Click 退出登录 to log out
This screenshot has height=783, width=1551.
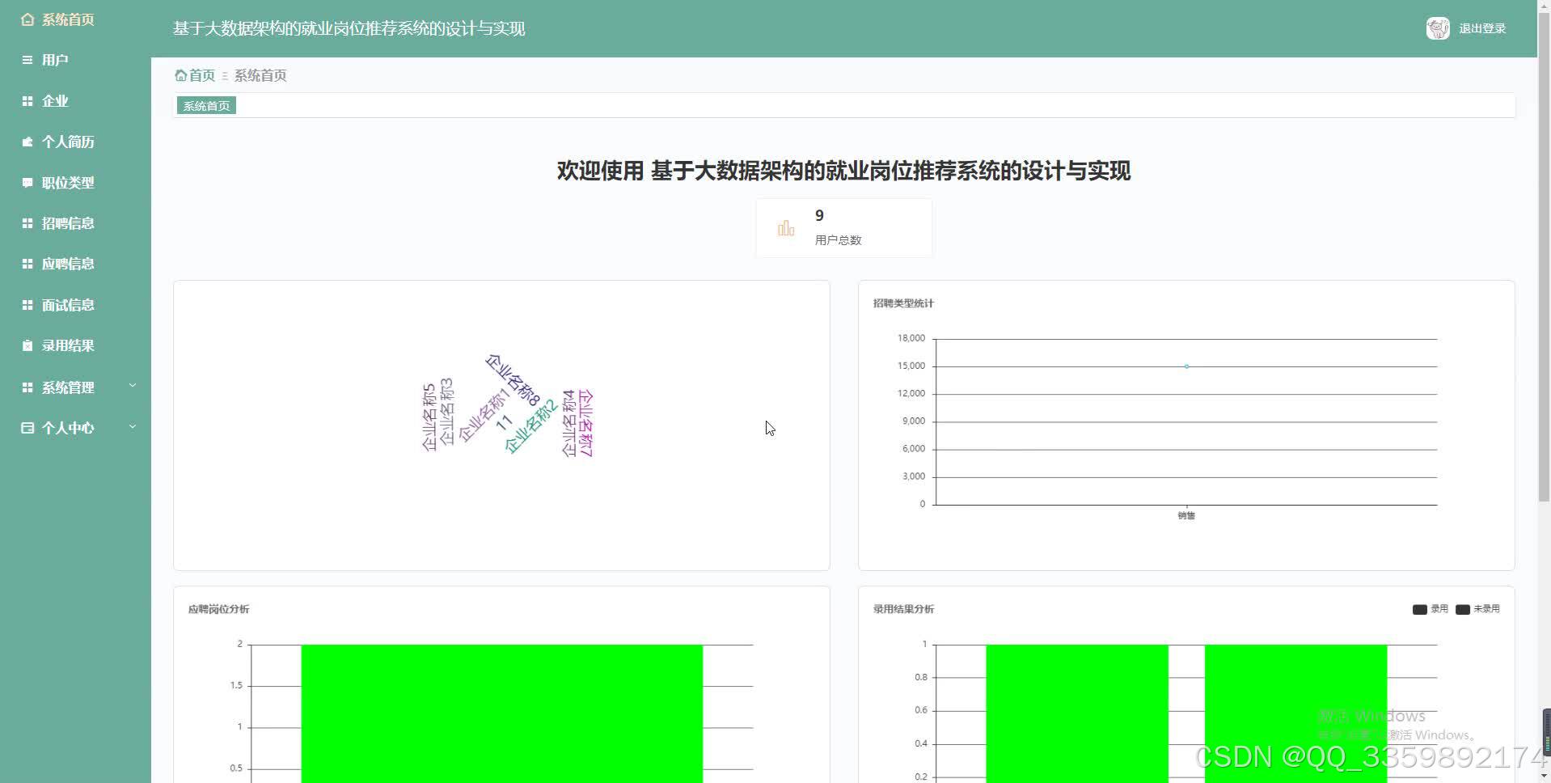[1482, 28]
